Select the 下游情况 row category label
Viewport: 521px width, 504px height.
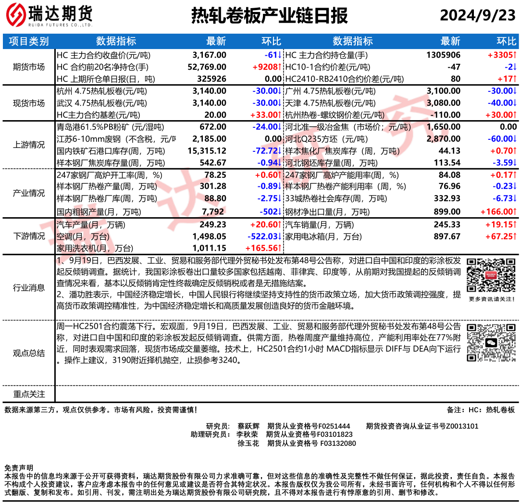(29, 236)
